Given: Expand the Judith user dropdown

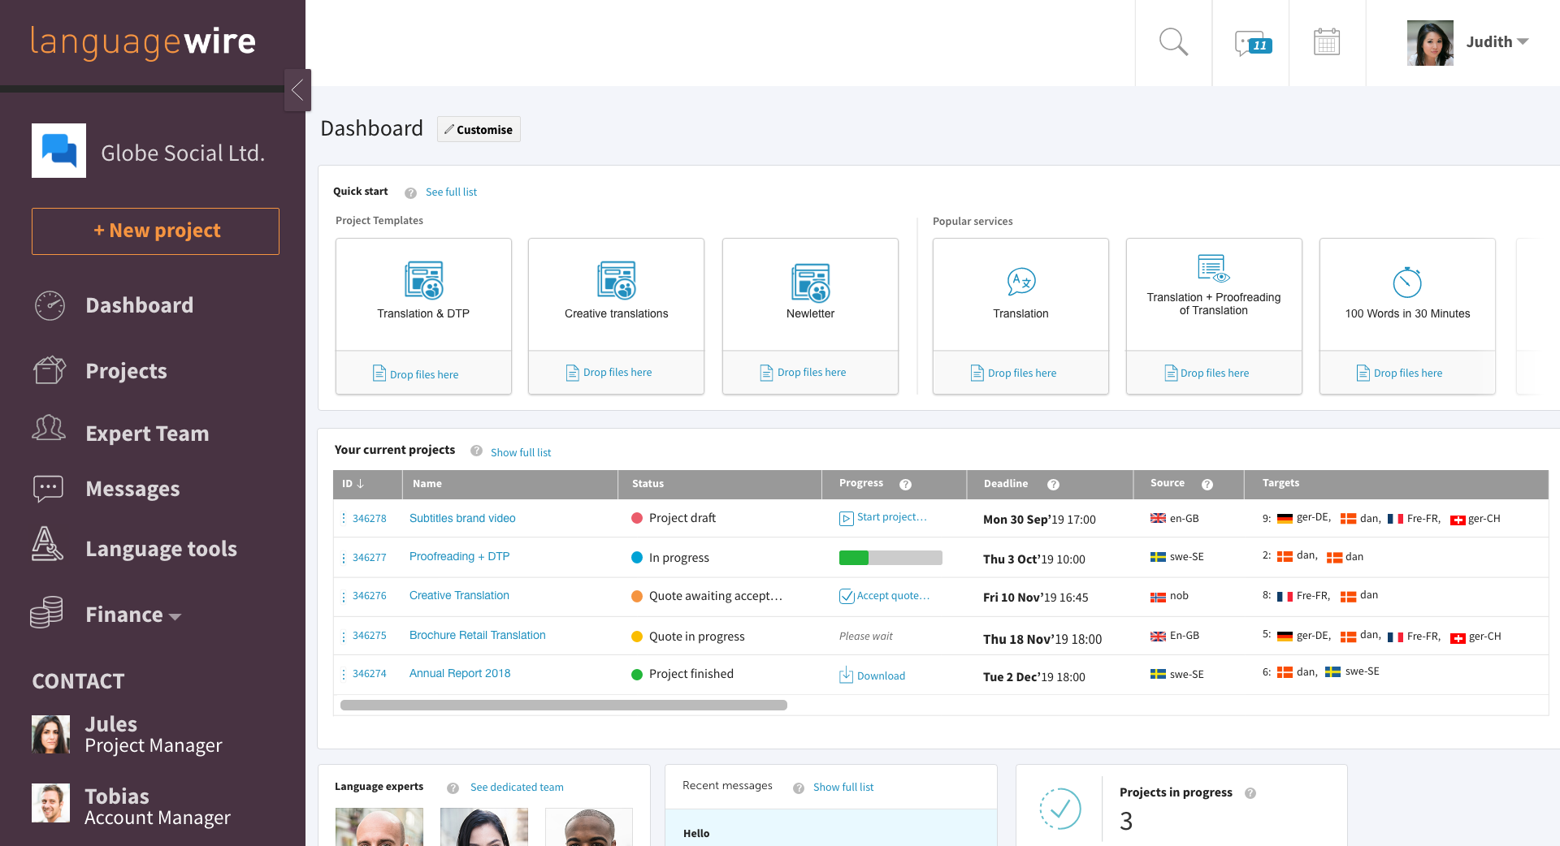Looking at the screenshot, I should pyautogui.click(x=1497, y=41).
